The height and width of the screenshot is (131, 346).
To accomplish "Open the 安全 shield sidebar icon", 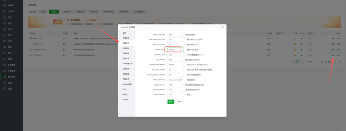I will point(5,23).
